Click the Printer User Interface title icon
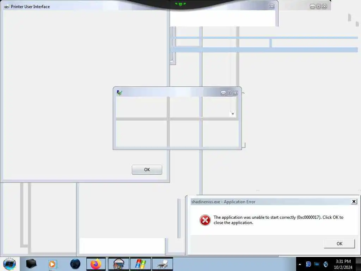The width and height of the screenshot is (361, 271). tap(7, 7)
